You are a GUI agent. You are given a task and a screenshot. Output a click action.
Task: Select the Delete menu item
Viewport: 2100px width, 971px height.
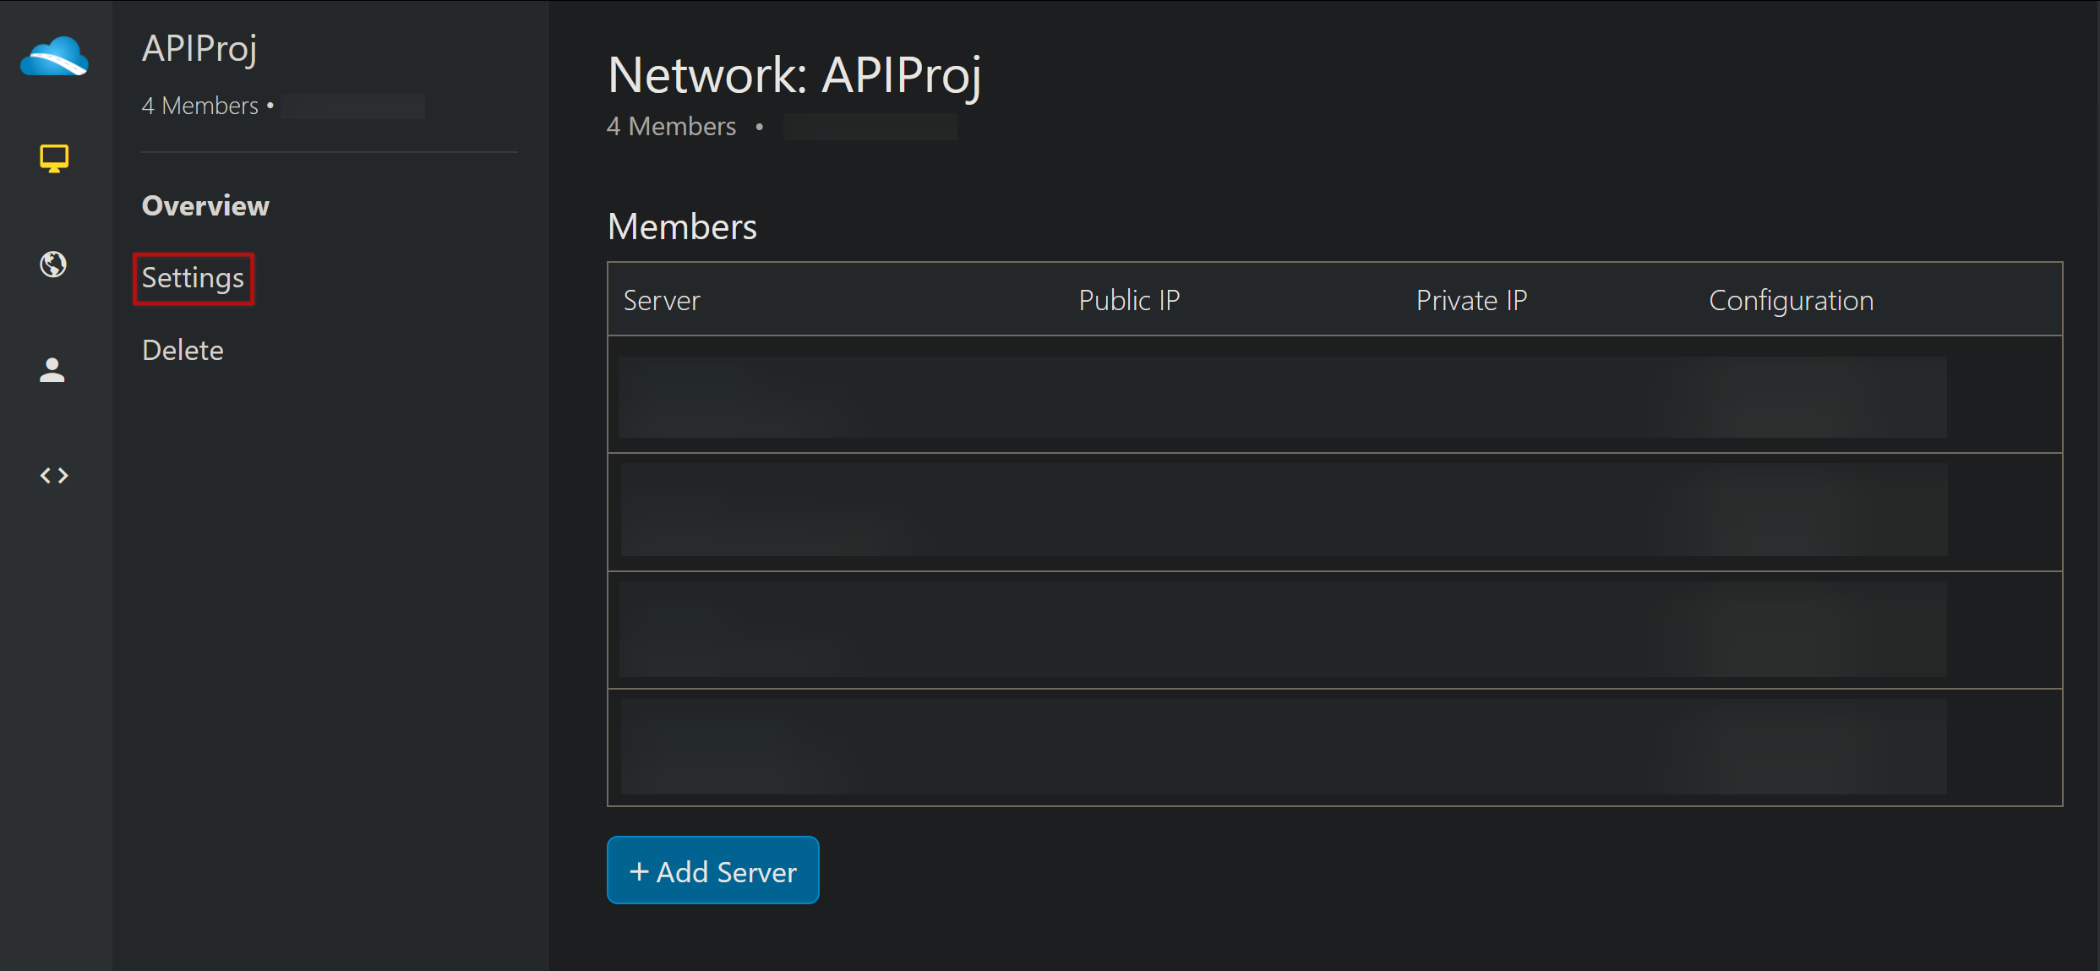coord(183,350)
